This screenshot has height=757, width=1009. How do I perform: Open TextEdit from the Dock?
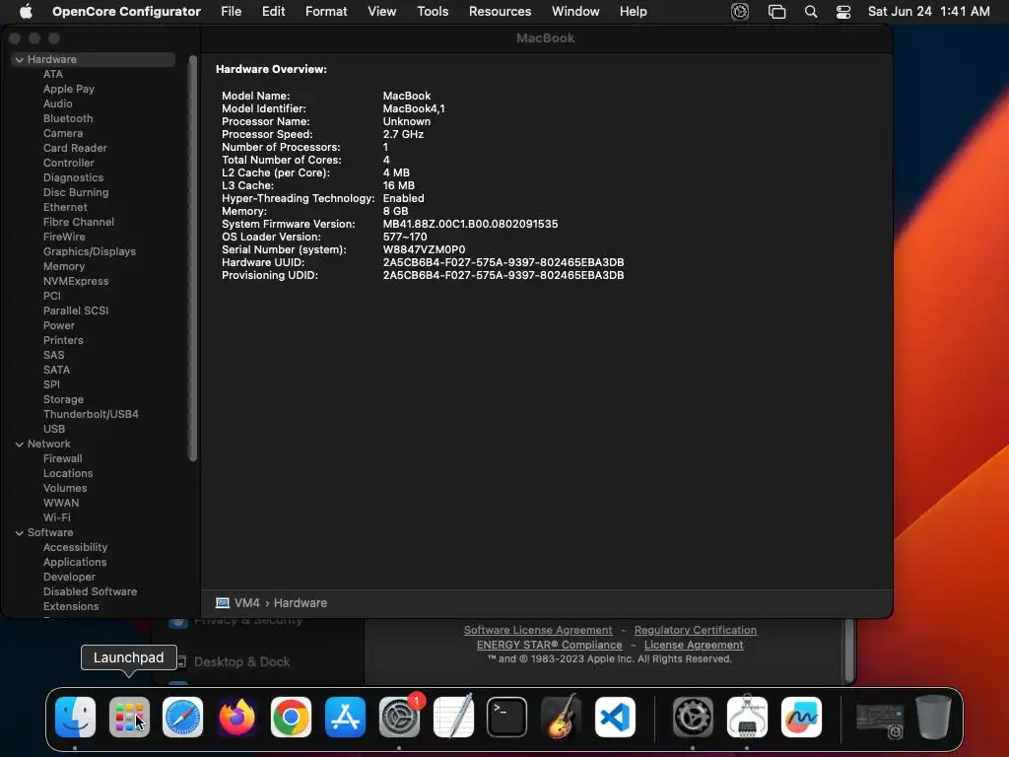coord(453,717)
